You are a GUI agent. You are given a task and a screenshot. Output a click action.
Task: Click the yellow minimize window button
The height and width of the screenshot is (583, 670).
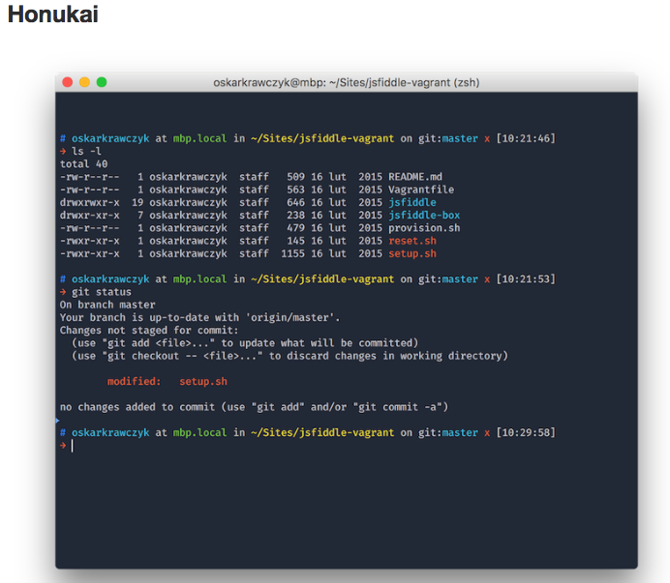point(84,82)
